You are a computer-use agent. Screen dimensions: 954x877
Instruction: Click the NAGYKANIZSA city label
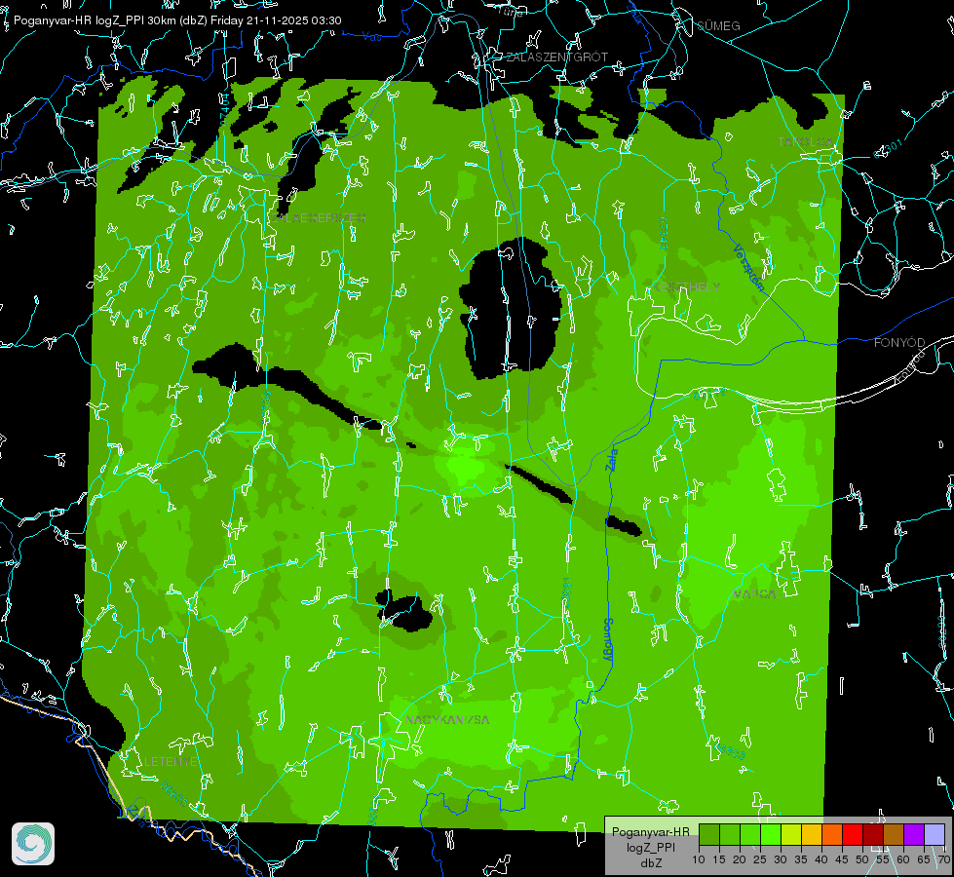coord(447,720)
